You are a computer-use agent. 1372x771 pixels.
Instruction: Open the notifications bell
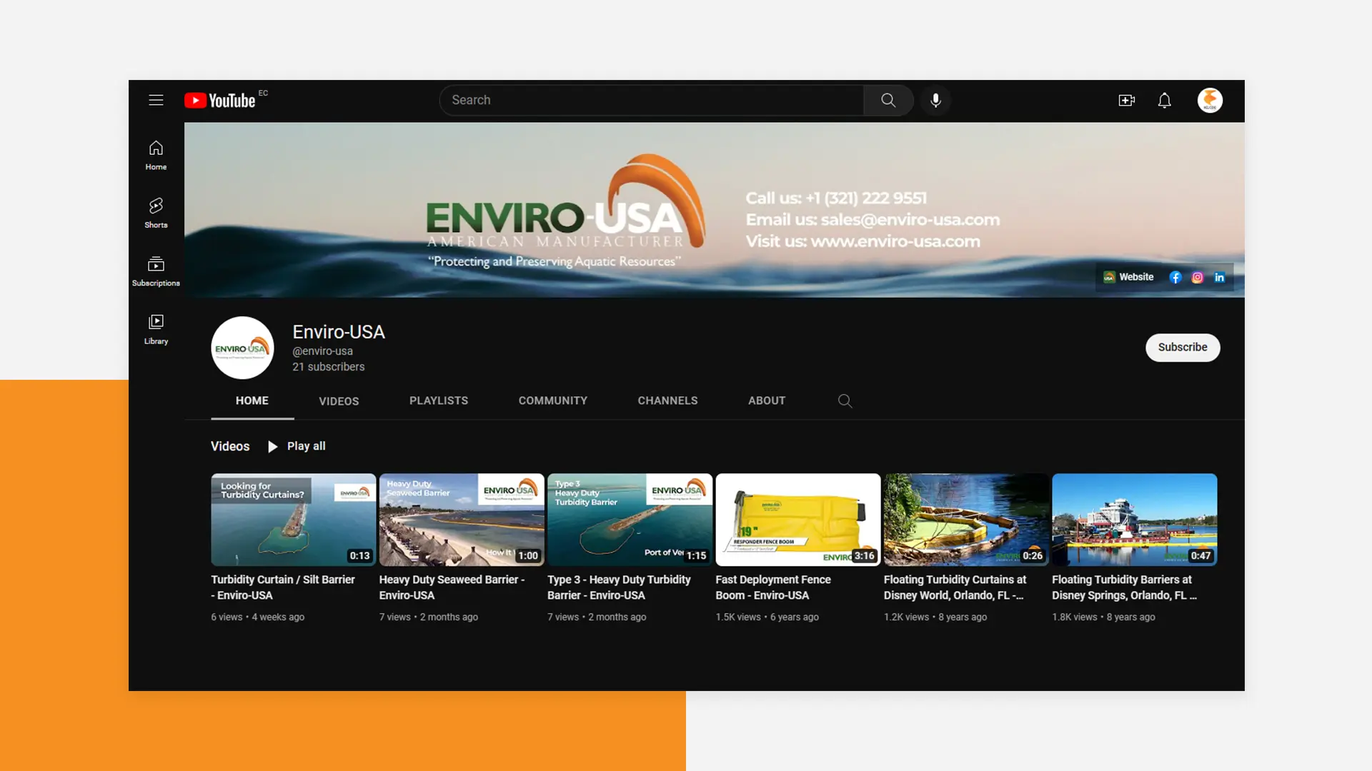click(x=1164, y=101)
